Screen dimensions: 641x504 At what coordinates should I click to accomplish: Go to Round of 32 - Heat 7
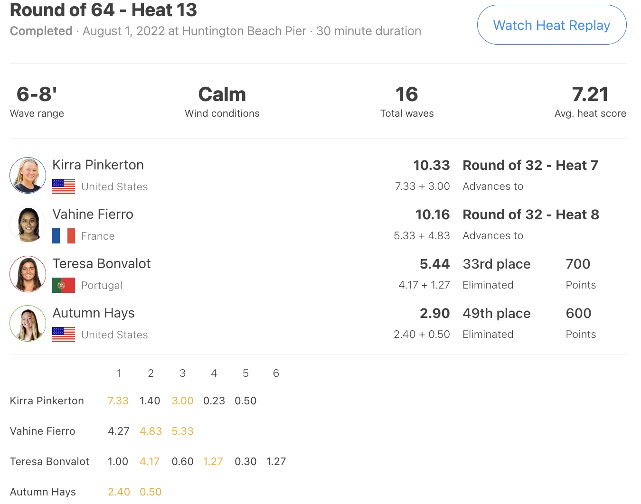pyautogui.click(x=530, y=165)
